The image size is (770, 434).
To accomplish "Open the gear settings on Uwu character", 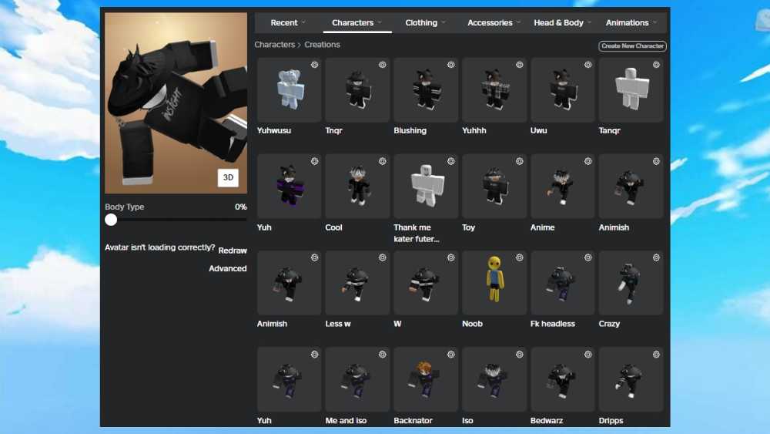I will [588, 65].
